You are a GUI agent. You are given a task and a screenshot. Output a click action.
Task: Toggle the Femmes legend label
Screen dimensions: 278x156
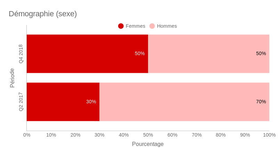pyautogui.click(x=136, y=26)
